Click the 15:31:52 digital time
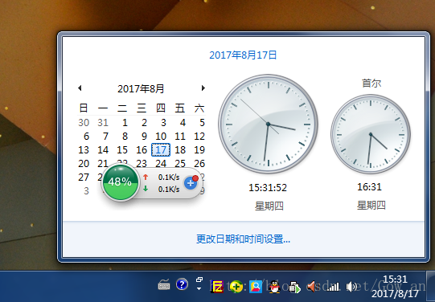This screenshot has width=435, height=302. click(268, 188)
